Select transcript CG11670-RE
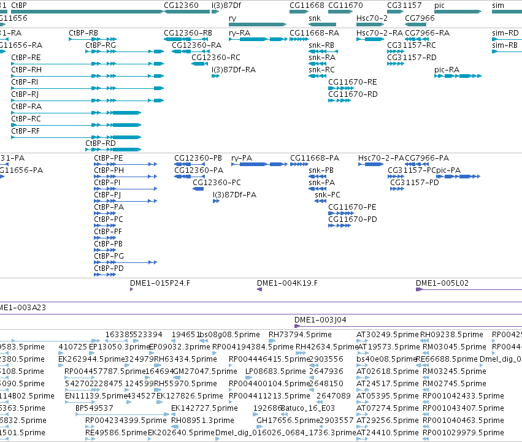 [341, 88]
